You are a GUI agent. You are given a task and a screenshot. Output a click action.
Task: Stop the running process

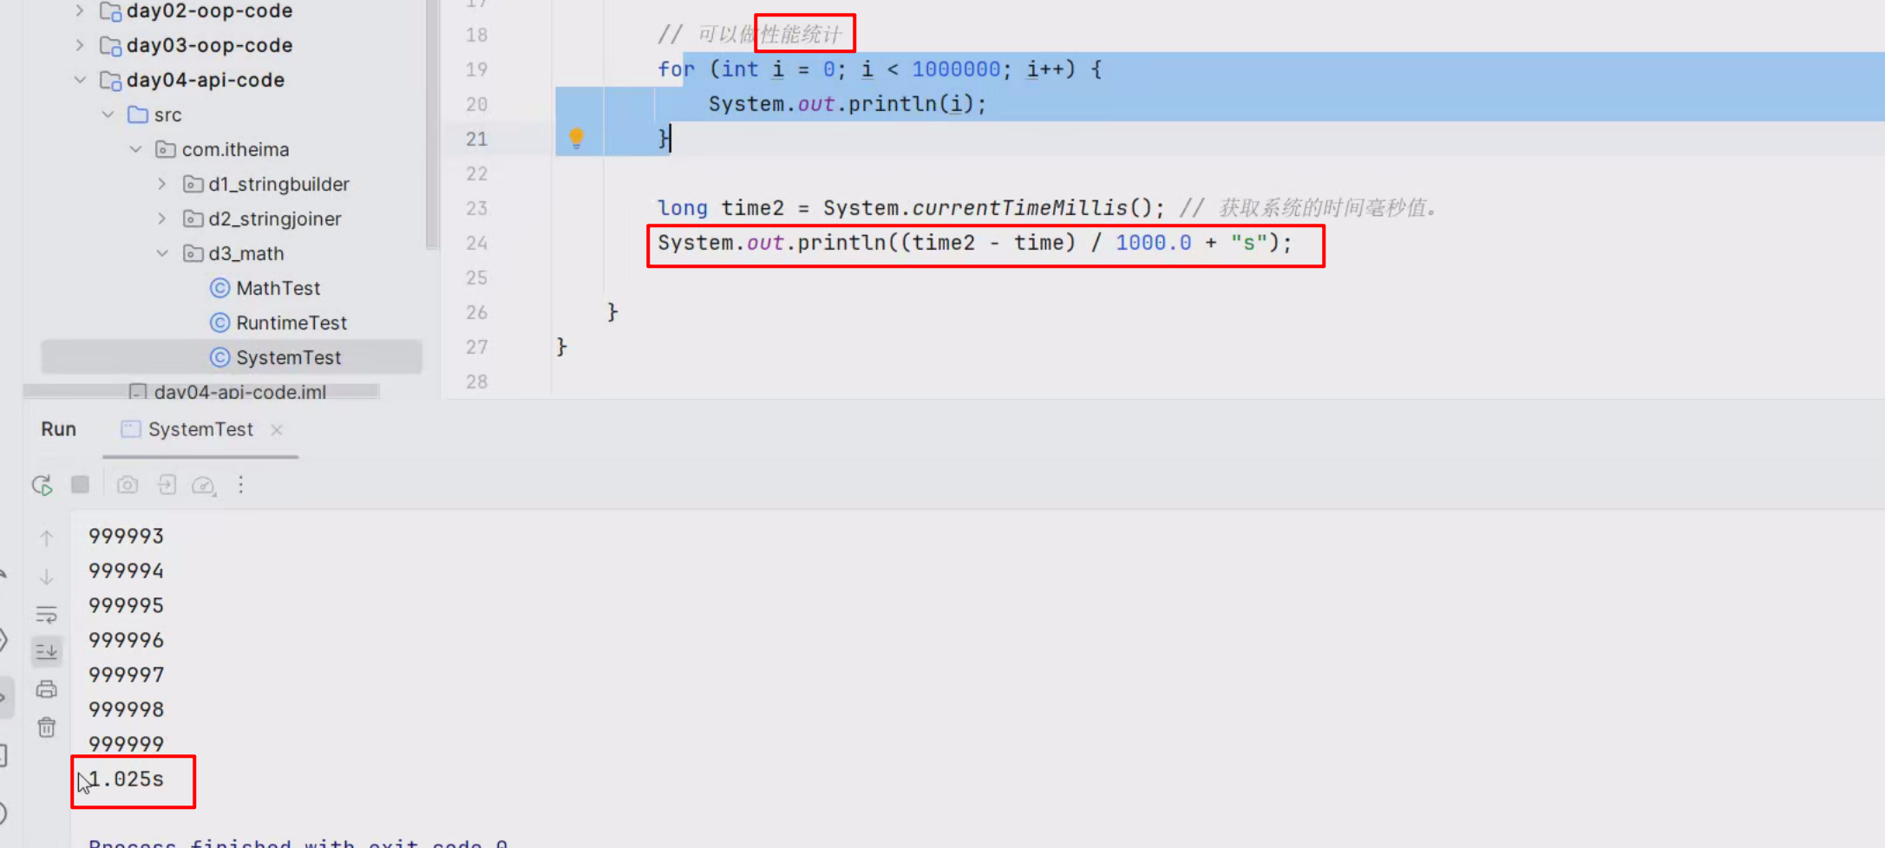(81, 484)
